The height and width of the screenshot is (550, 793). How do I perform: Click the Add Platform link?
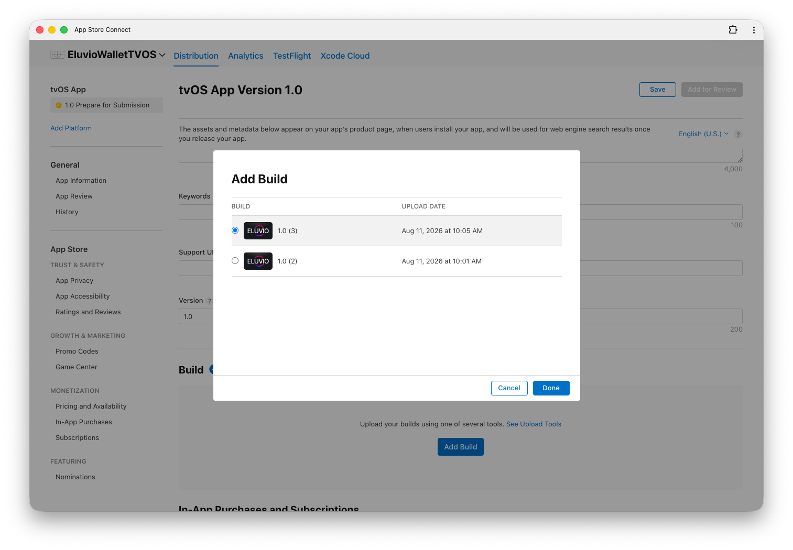(71, 128)
